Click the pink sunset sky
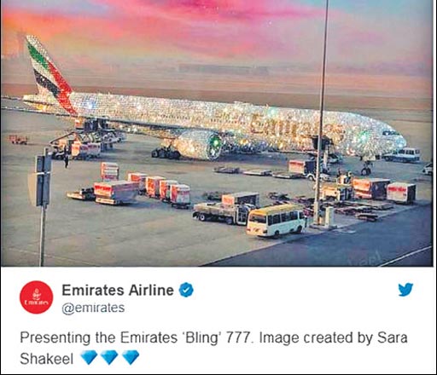 [216, 34]
